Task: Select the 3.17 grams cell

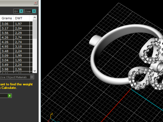Action: coord(7,28)
